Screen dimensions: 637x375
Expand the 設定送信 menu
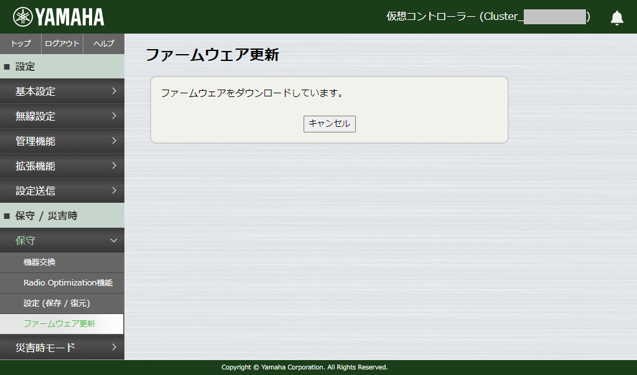(x=62, y=190)
